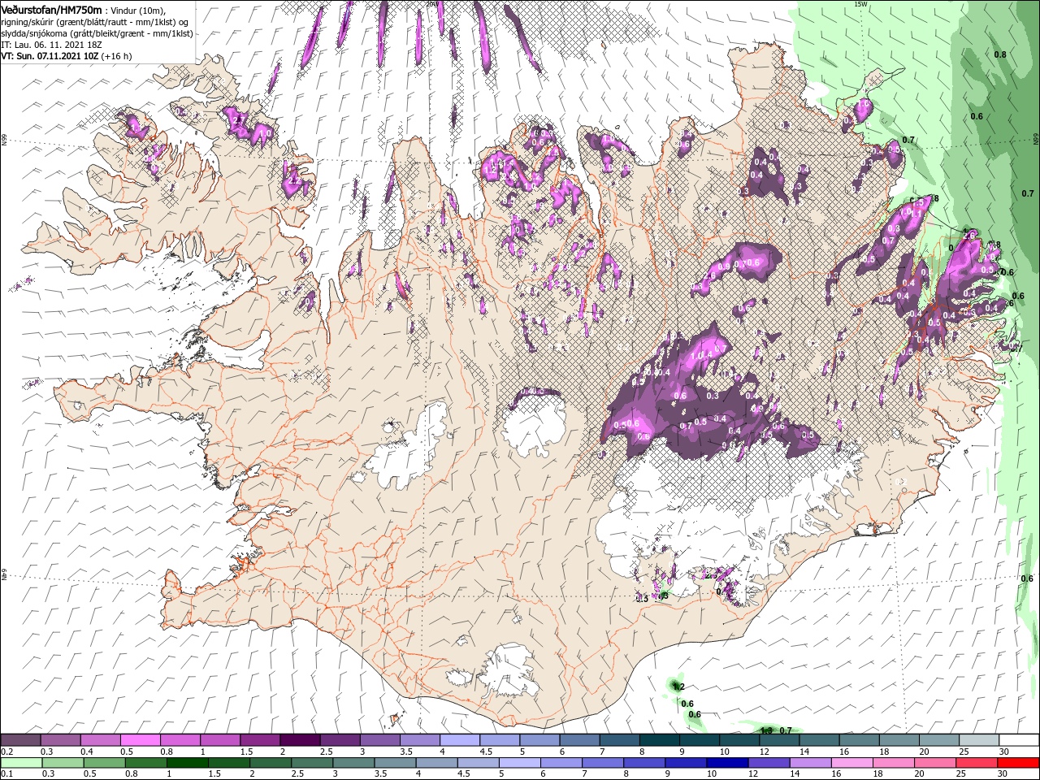1040x780 pixels.
Task: Pick the white swatch labeled 30 in upper row
Action: [x=1019, y=740]
